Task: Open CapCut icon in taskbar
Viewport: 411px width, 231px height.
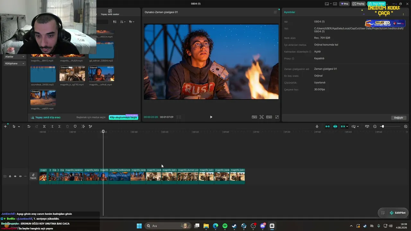Action: [x=272, y=226]
